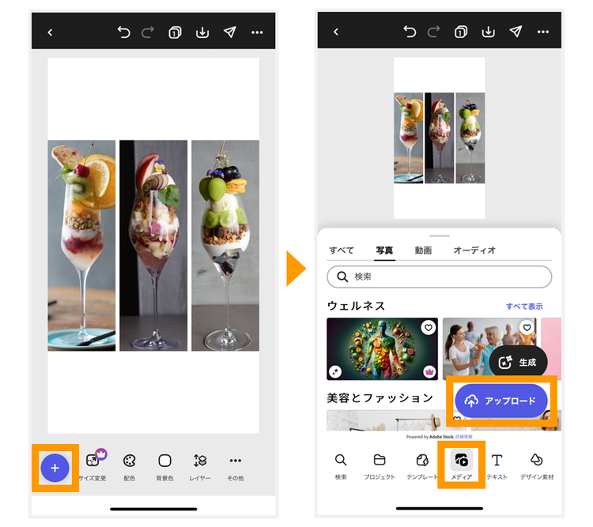Tap the undo arrow in left phone screen
The width and height of the screenshot is (593, 527).
pyautogui.click(x=123, y=32)
